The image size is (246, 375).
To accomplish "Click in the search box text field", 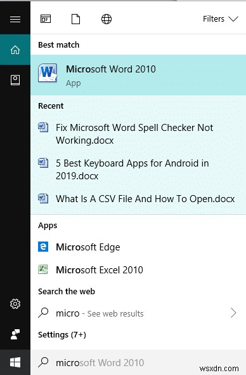I will pos(138,362).
